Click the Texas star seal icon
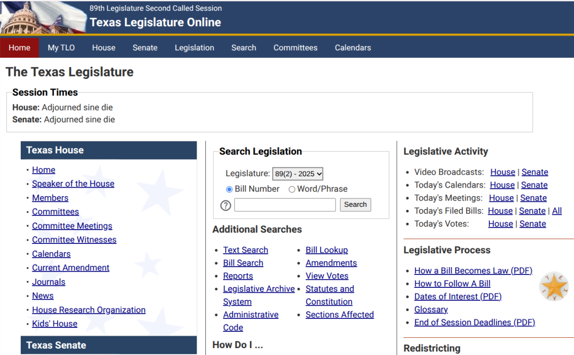This screenshot has height=355, width=574. [x=554, y=286]
